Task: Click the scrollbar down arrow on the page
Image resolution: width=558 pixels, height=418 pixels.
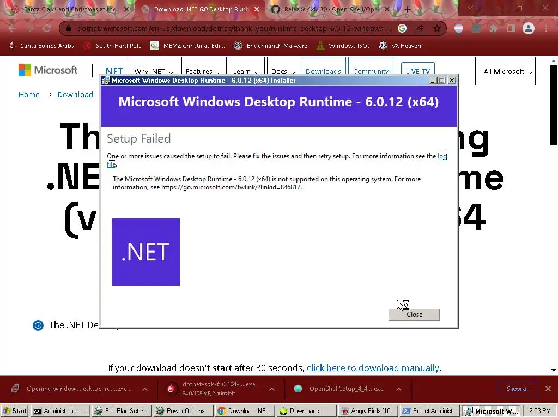Action: (554, 370)
